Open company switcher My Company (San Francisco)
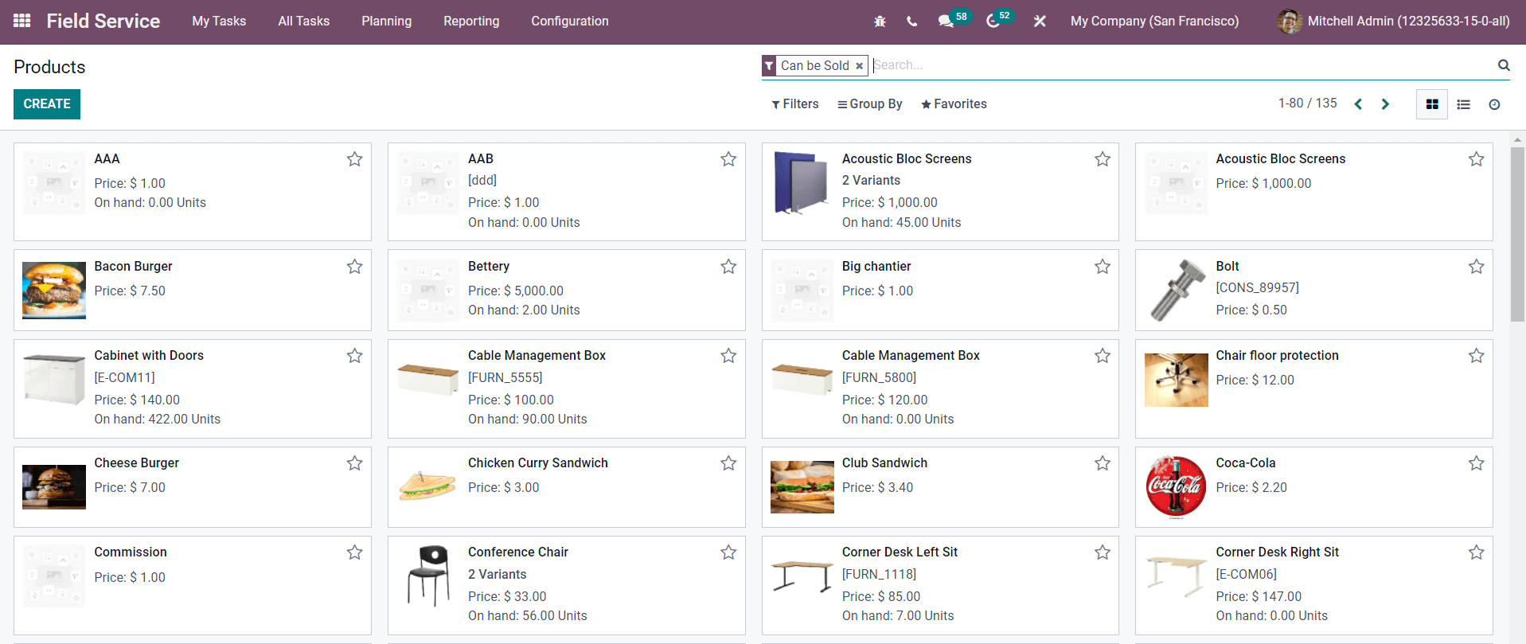The width and height of the screenshot is (1526, 644). coord(1154,21)
